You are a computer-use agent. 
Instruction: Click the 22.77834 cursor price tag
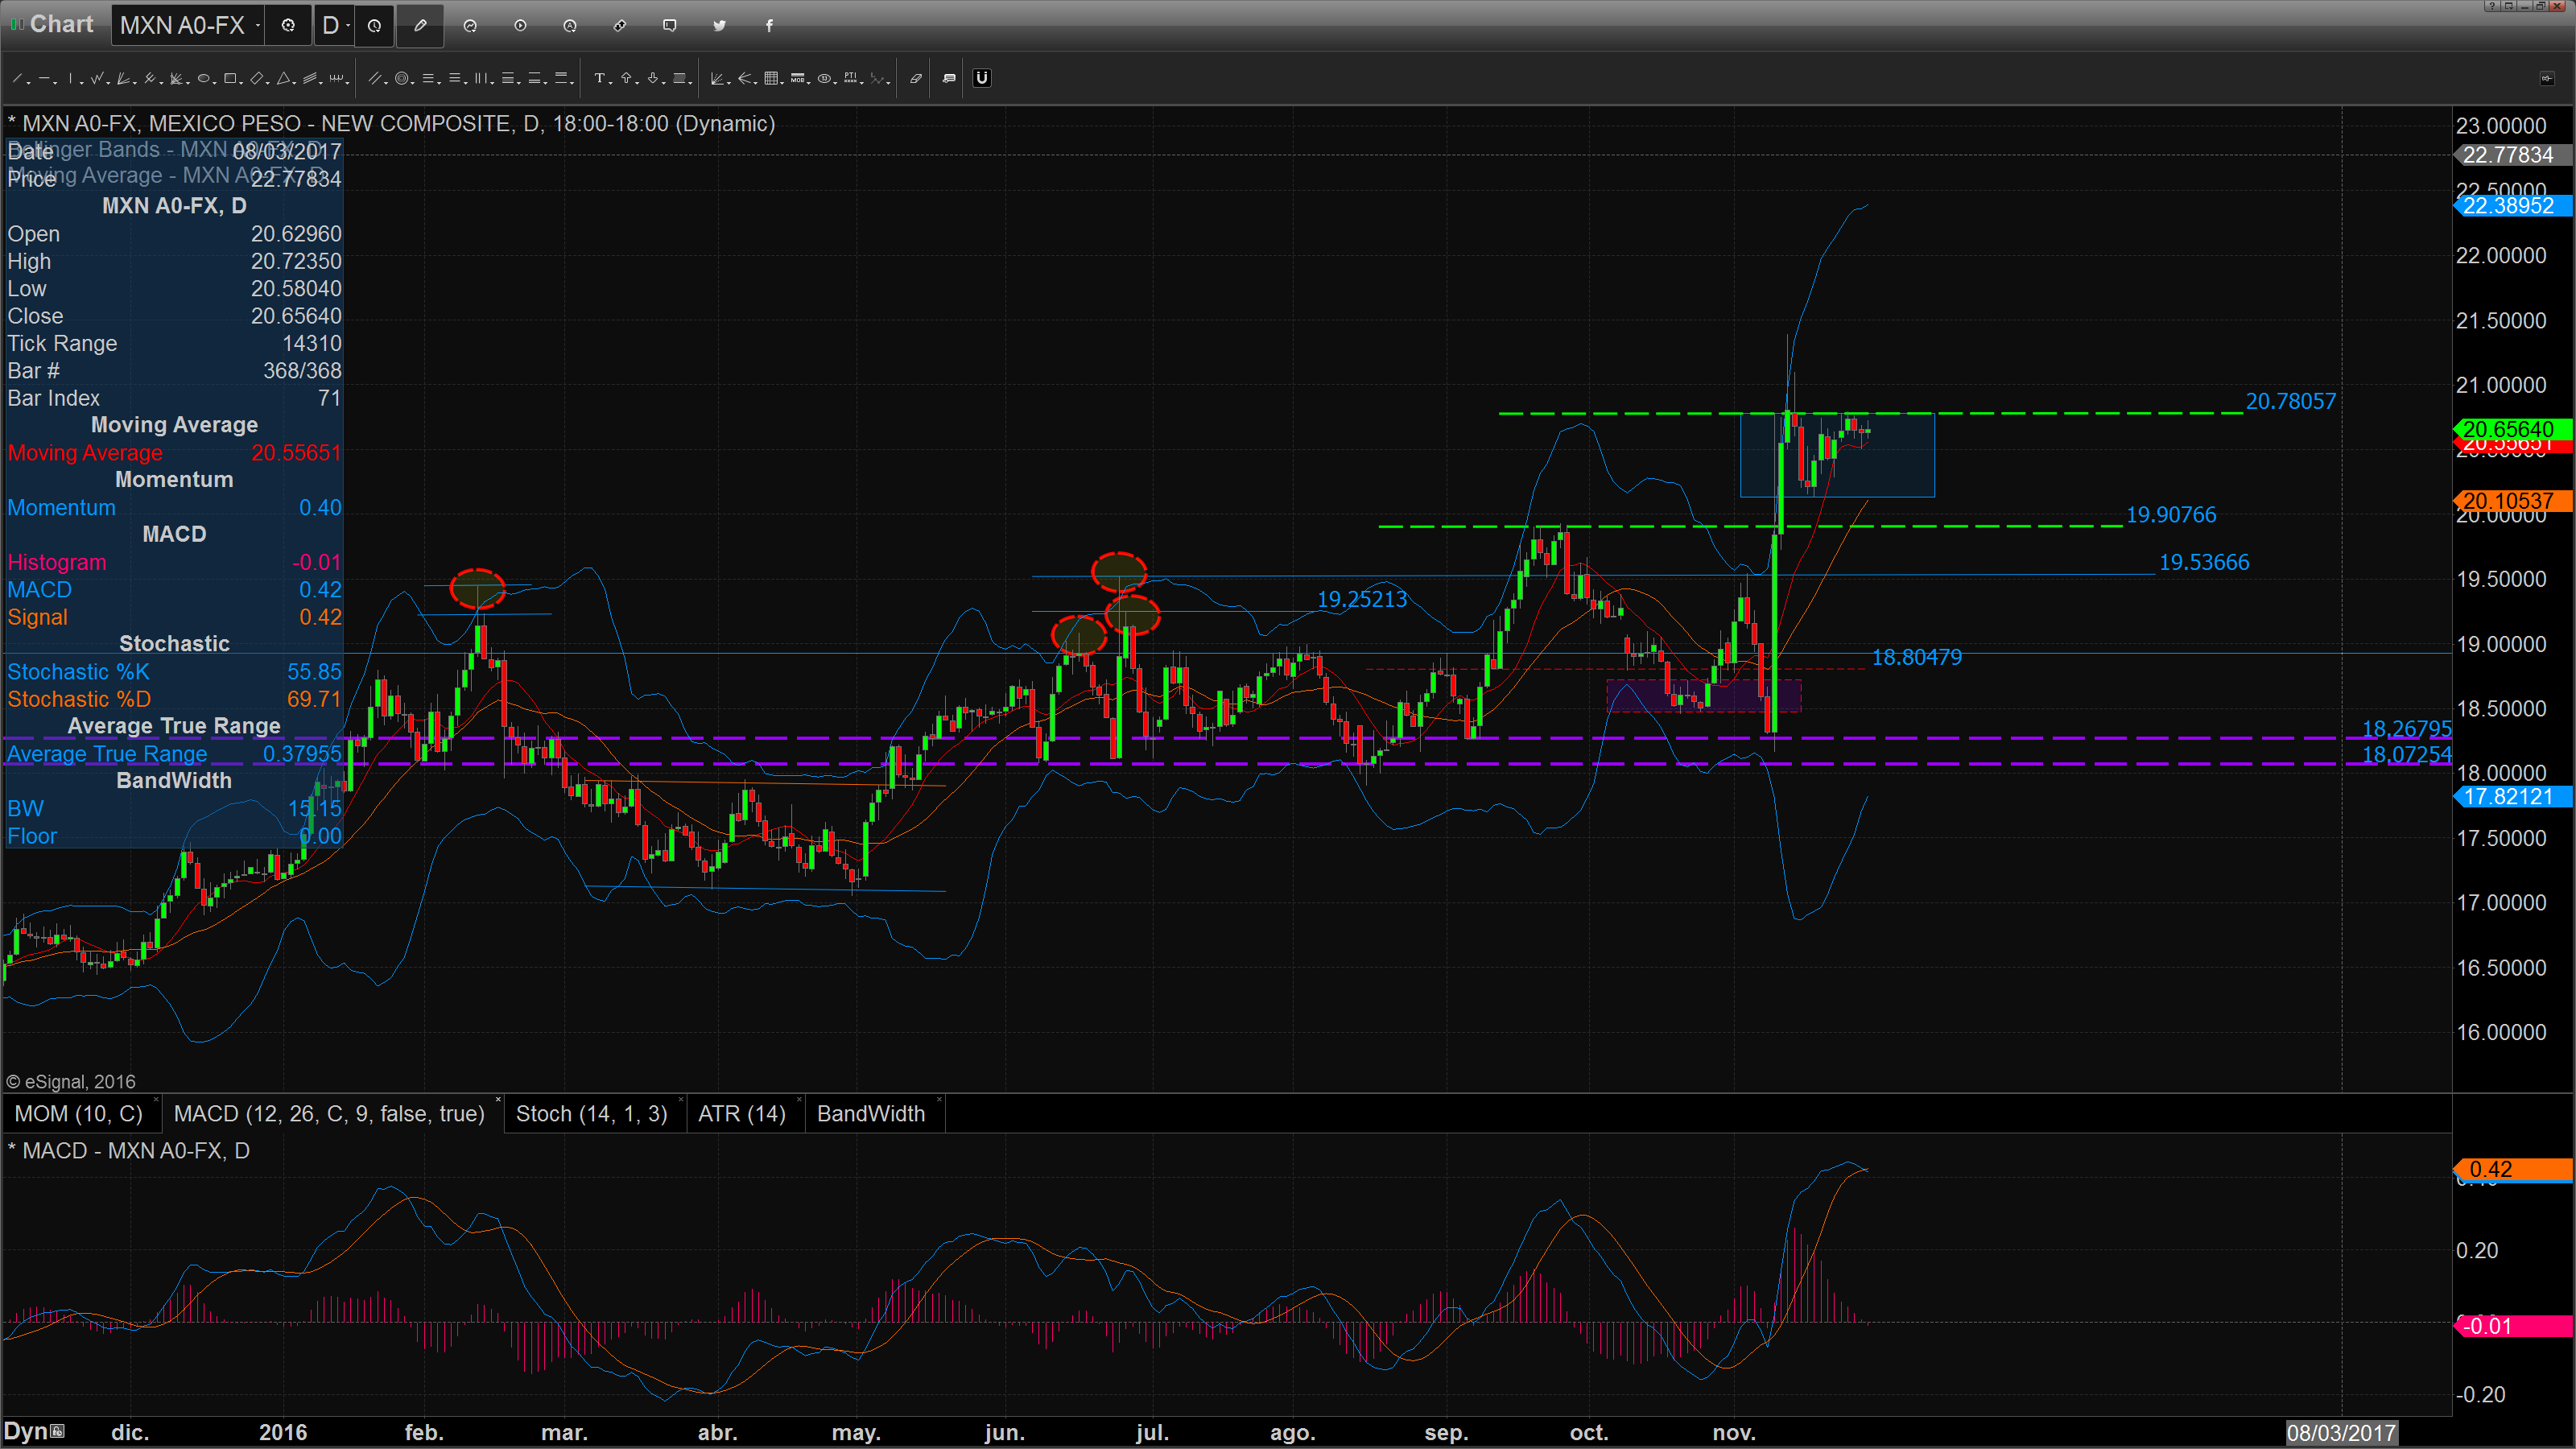click(2512, 155)
